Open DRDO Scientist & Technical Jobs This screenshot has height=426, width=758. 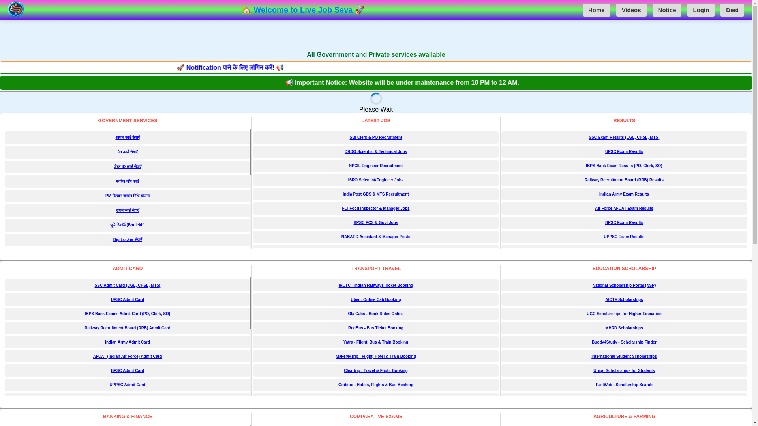tap(375, 152)
